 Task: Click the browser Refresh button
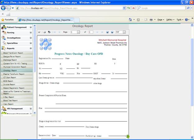pos(129,8)
